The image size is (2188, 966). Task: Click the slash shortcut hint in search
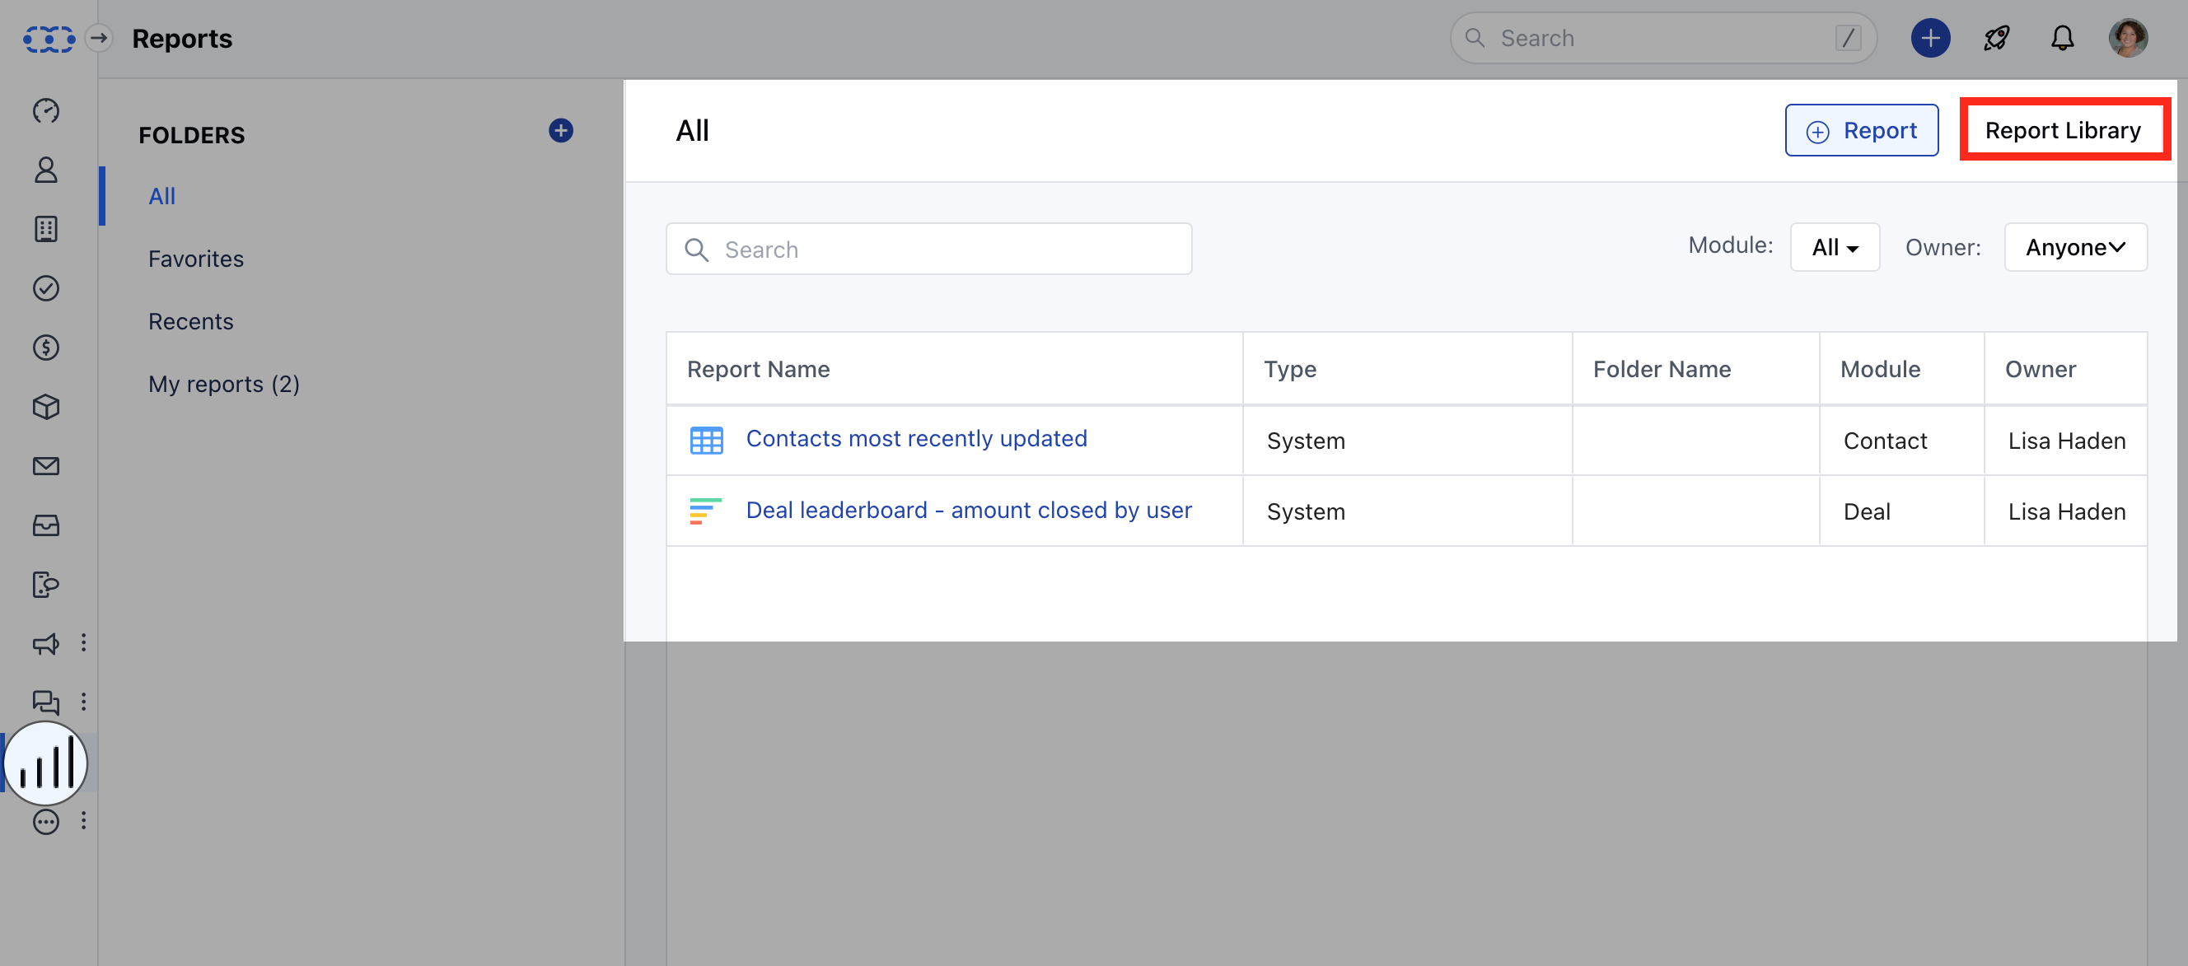pyautogui.click(x=1848, y=38)
